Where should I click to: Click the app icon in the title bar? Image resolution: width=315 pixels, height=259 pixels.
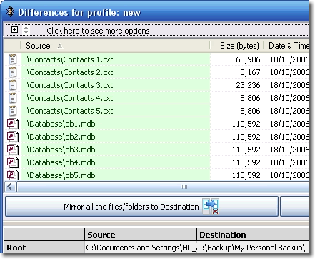coord(10,11)
